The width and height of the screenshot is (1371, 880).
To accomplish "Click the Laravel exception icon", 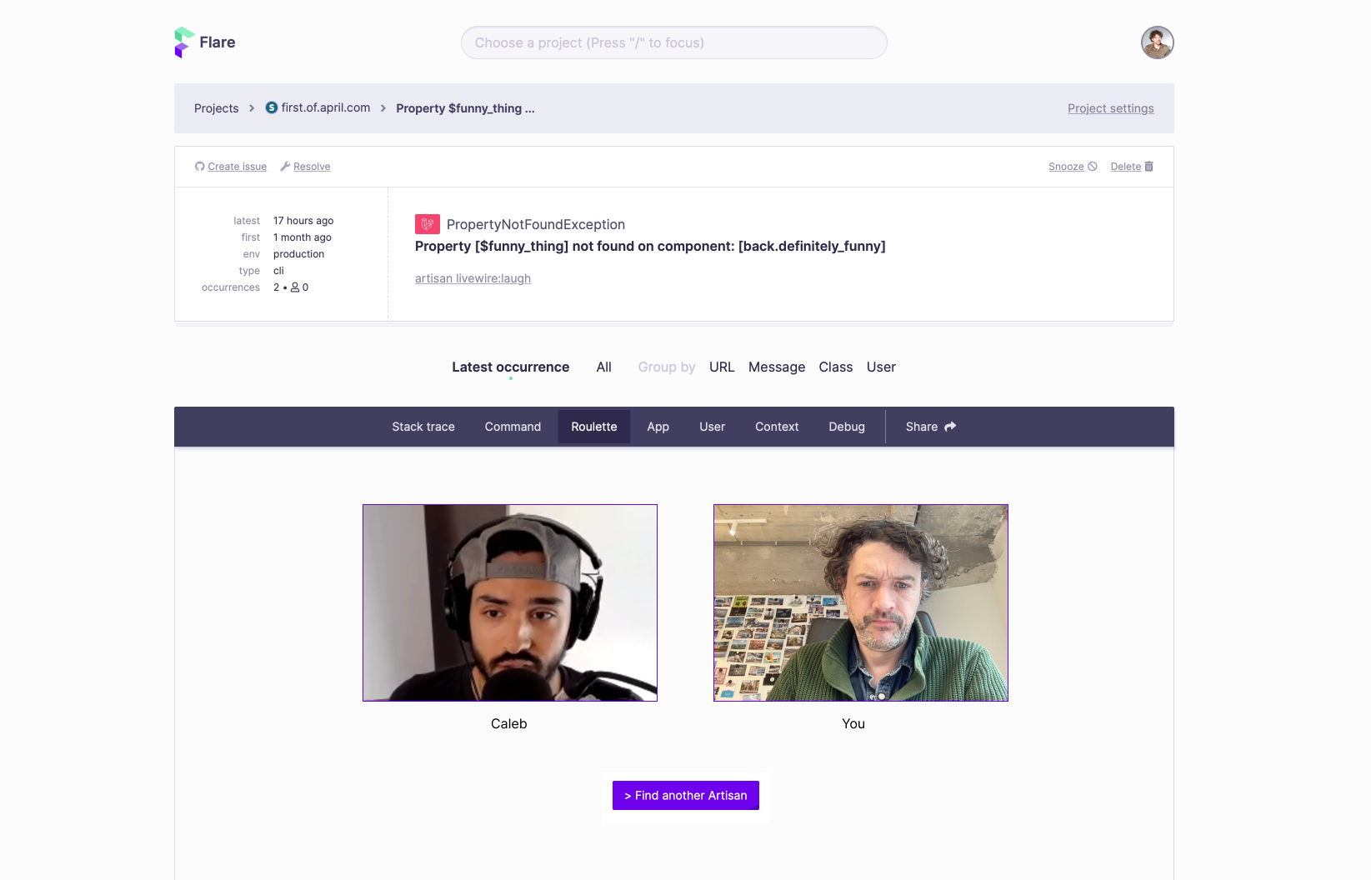I will (x=428, y=224).
